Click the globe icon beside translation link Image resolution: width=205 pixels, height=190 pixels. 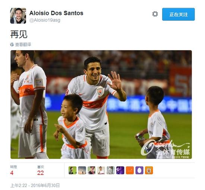12,45
